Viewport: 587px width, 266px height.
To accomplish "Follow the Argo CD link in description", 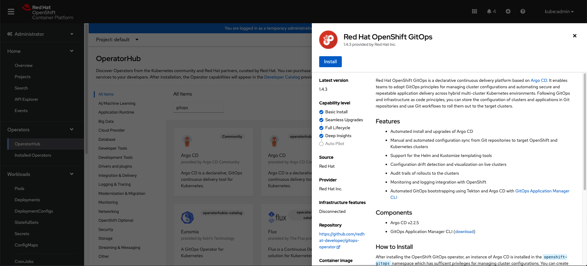I will 539,80.
